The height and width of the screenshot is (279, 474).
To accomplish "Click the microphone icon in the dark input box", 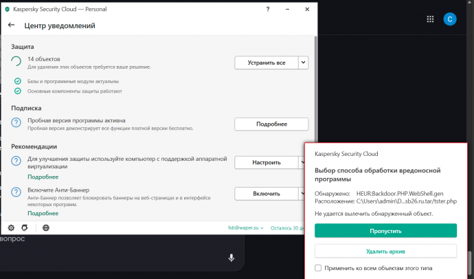I will 231,257.
